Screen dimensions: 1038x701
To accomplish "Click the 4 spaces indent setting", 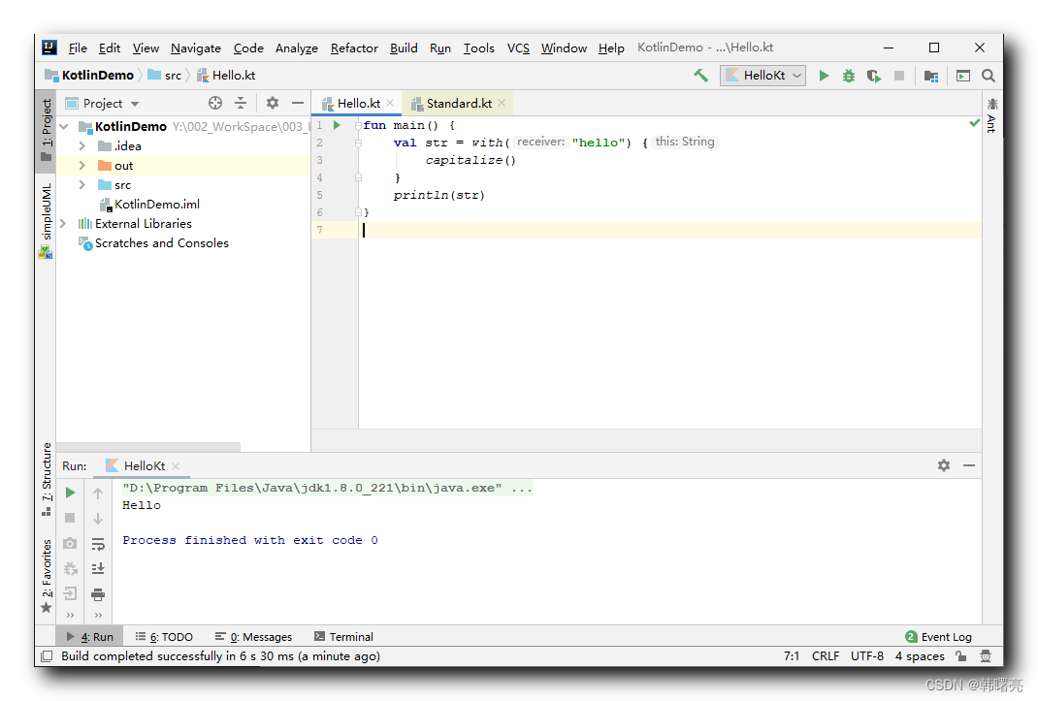I will click(x=920, y=656).
